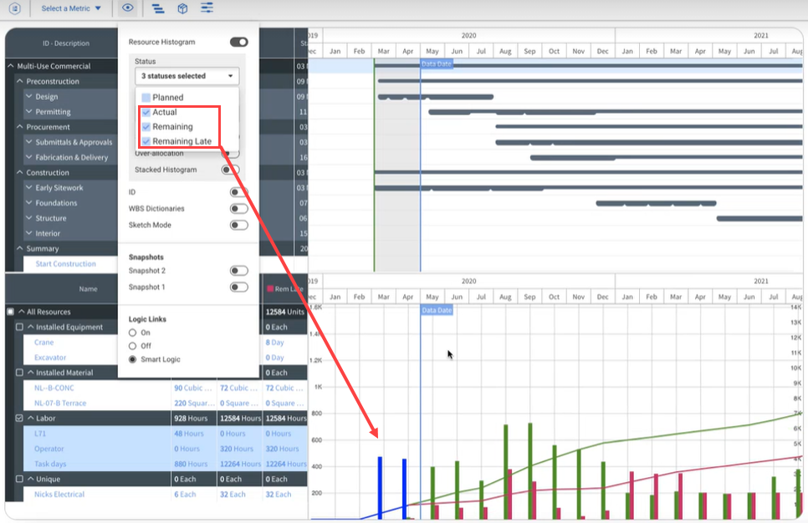Expand the Design WBS row
The image size is (808, 523).
(28, 97)
